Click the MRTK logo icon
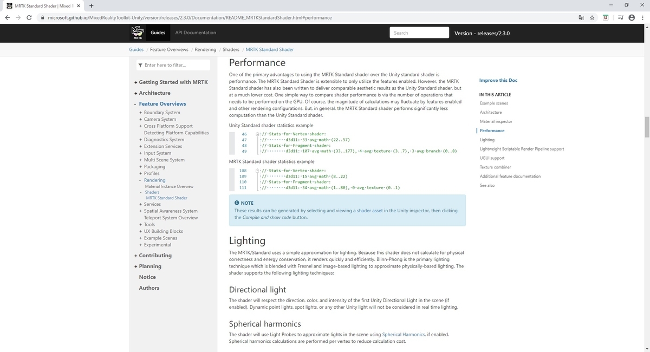The image size is (650, 352). (138, 32)
